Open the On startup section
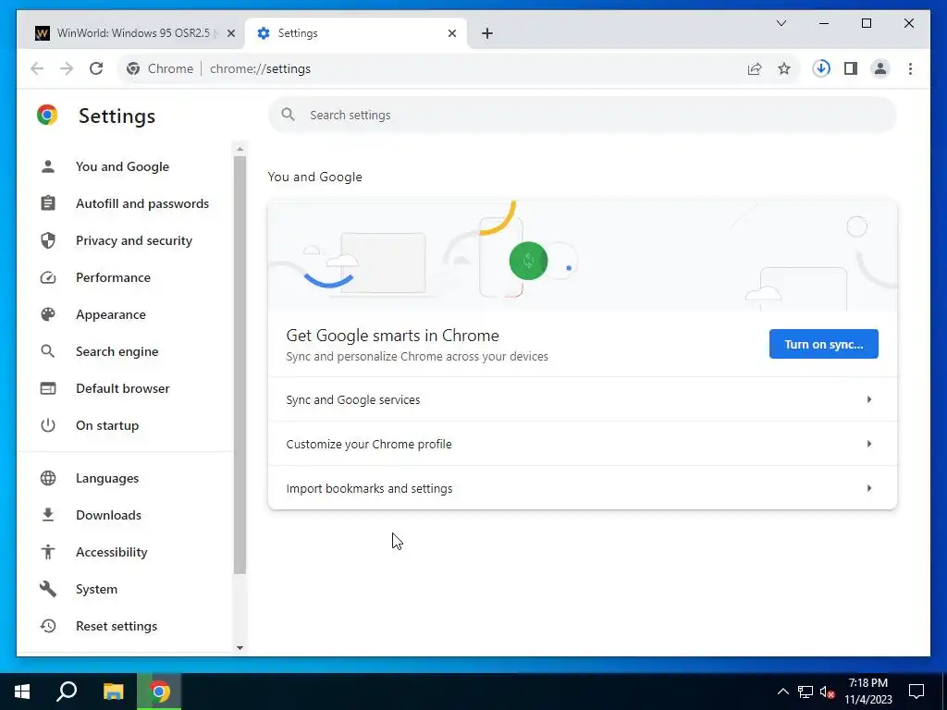This screenshot has width=947, height=710. click(107, 425)
